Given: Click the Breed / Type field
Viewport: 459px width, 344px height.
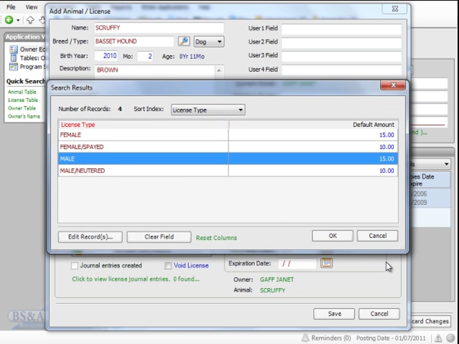Looking at the screenshot, I should [134, 41].
